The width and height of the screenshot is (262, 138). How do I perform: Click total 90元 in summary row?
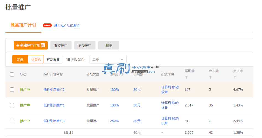pyautogui.click(x=137, y=133)
